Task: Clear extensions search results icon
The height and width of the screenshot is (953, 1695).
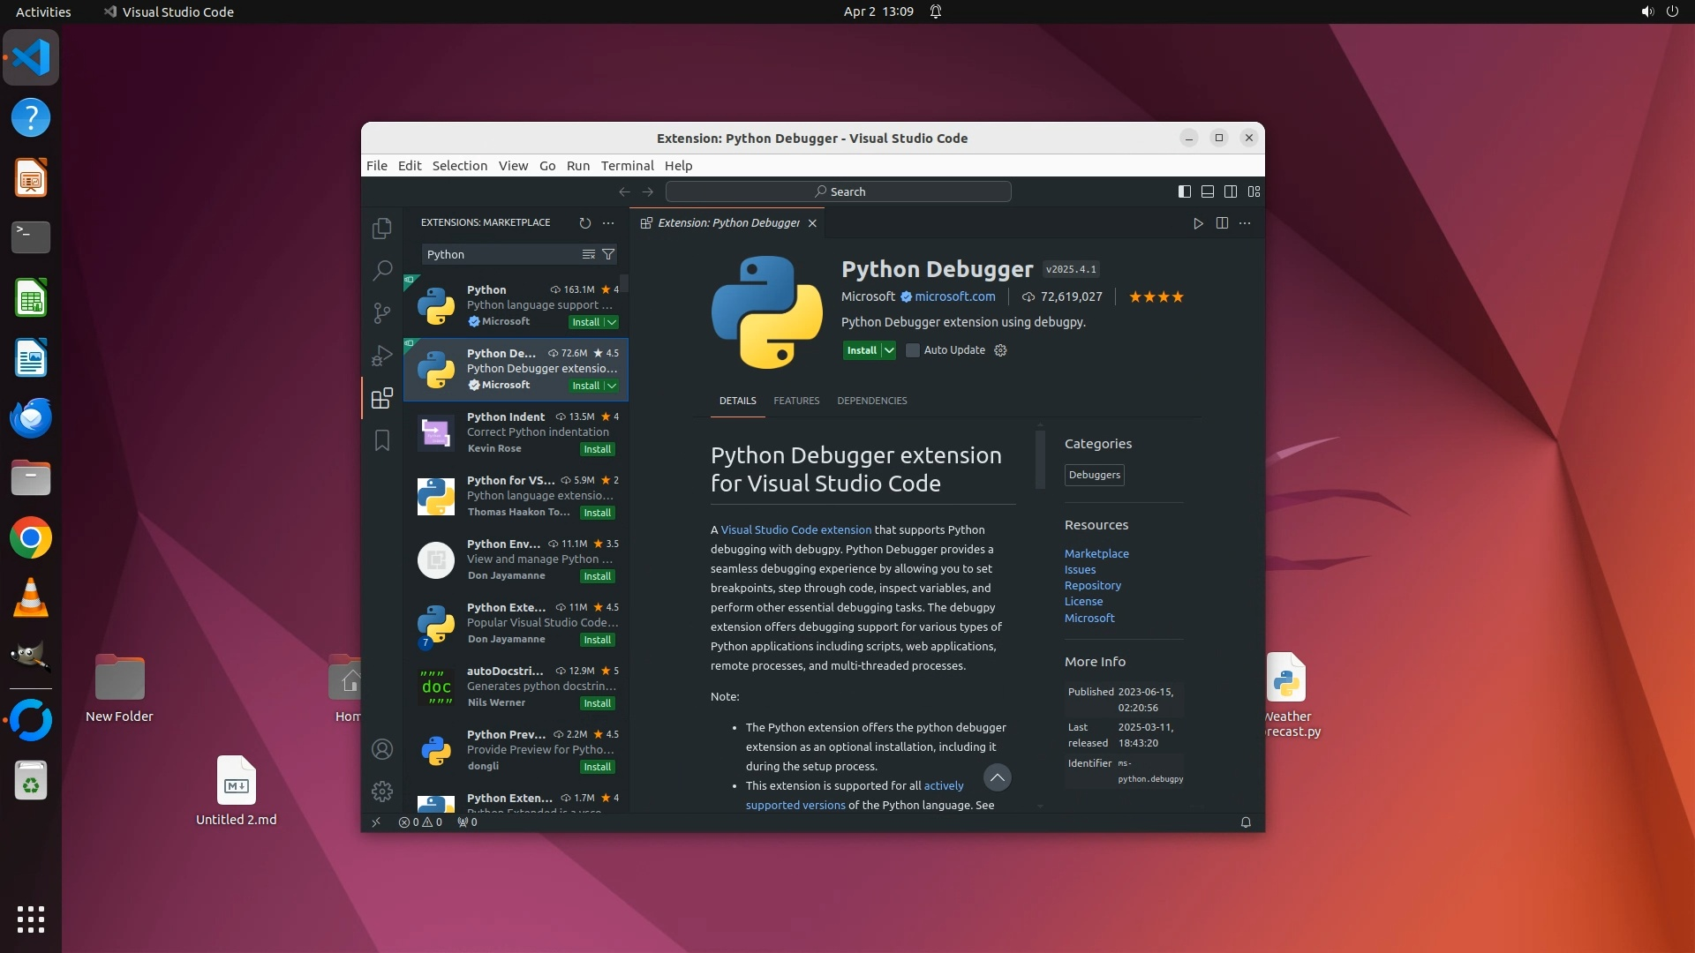Action: (589, 254)
